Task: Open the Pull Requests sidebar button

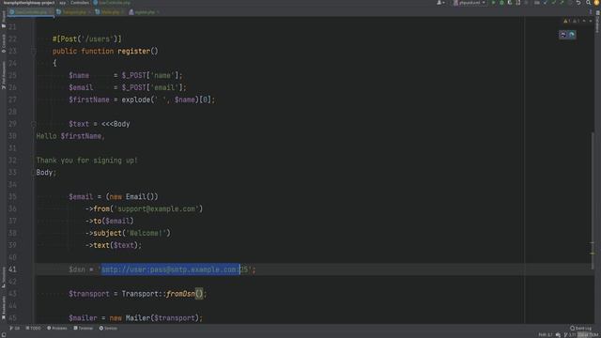Action: pos(4,75)
